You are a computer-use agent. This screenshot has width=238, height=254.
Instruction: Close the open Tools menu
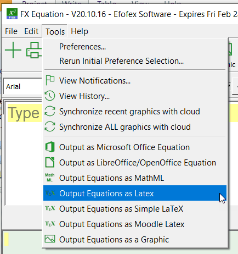coord(55,31)
